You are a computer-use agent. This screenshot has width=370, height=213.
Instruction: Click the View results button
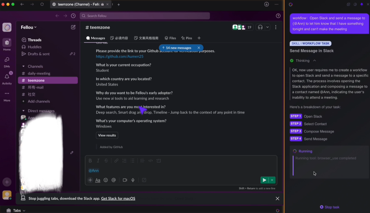[107, 135]
